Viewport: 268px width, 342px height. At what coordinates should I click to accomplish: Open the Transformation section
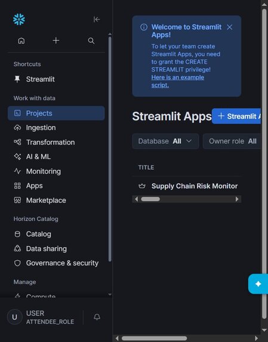[x=56, y=142]
